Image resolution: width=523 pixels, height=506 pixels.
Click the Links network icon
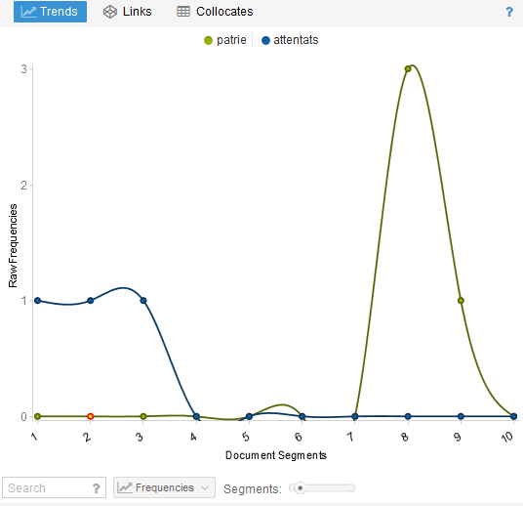109,12
